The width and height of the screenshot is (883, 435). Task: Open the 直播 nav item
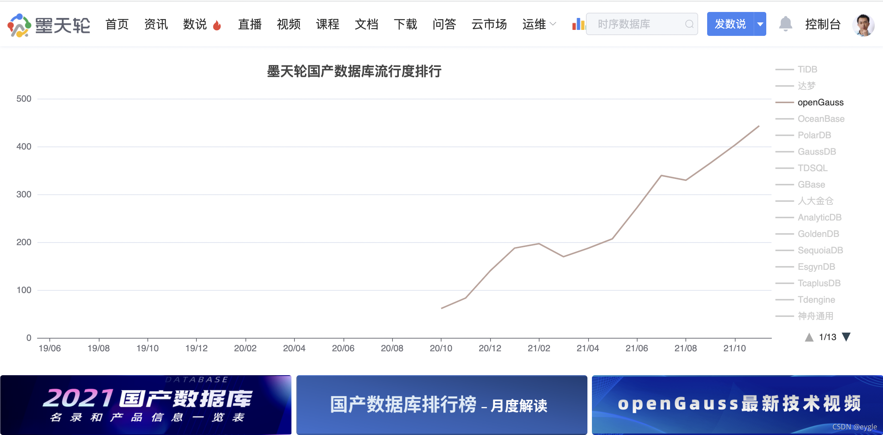click(x=250, y=24)
